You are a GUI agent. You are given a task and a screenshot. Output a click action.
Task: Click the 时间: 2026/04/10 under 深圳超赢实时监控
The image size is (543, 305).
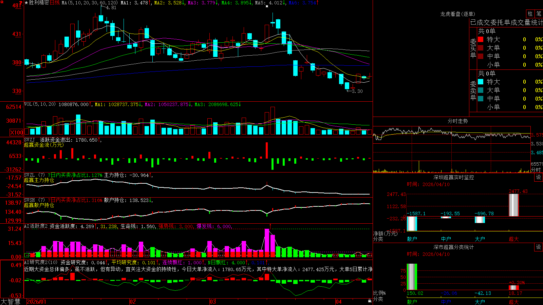click(428, 184)
